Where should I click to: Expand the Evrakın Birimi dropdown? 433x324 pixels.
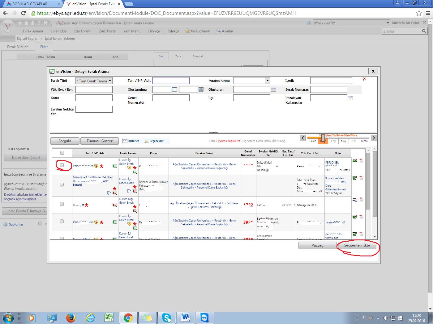(x=268, y=81)
